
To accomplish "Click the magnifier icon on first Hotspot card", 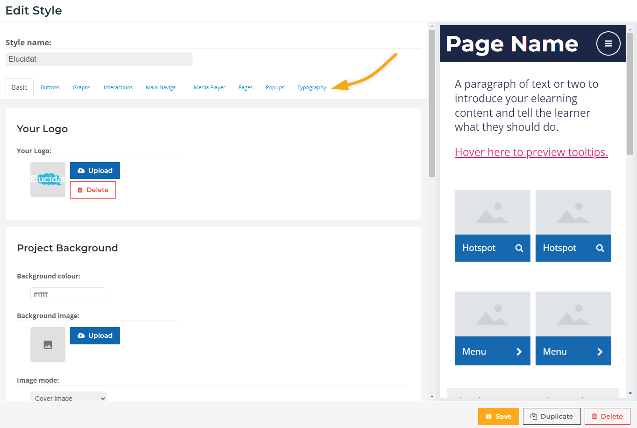I will [519, 248].
